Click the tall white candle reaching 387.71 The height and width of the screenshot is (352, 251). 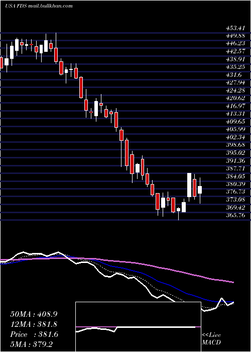[189, 185]
